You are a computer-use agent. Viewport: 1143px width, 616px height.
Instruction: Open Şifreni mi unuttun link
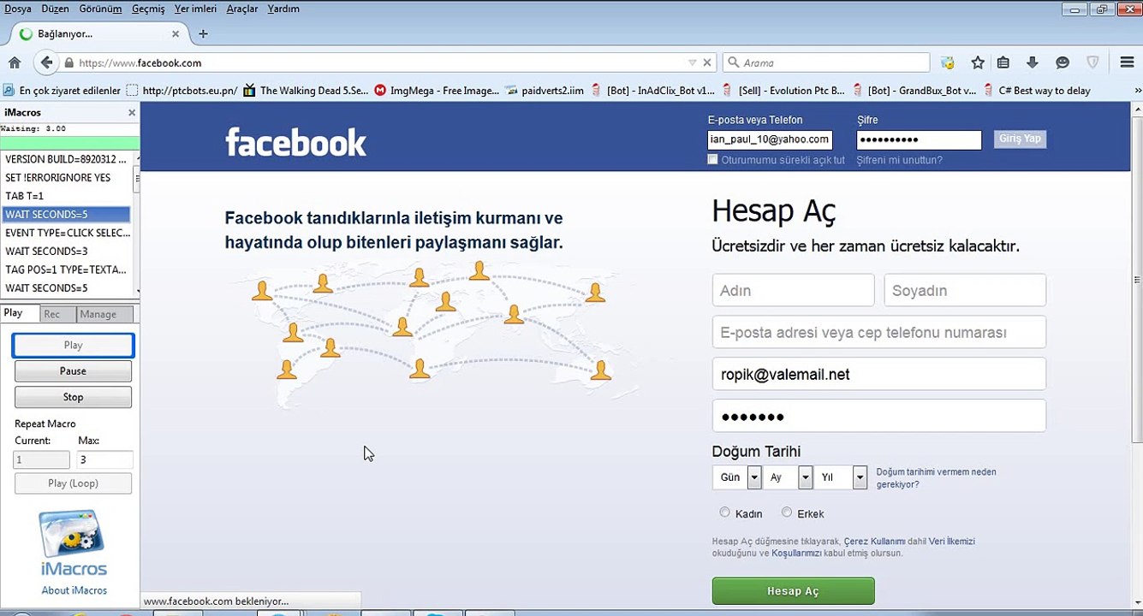pos(899,160)
